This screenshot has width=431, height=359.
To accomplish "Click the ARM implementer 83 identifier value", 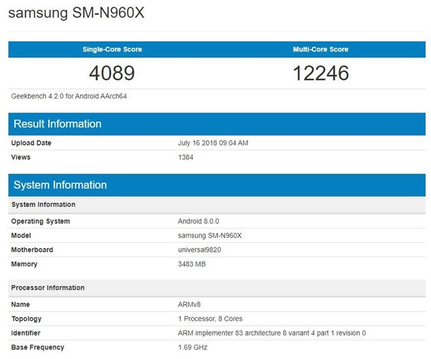I will [x=272, y=333].
